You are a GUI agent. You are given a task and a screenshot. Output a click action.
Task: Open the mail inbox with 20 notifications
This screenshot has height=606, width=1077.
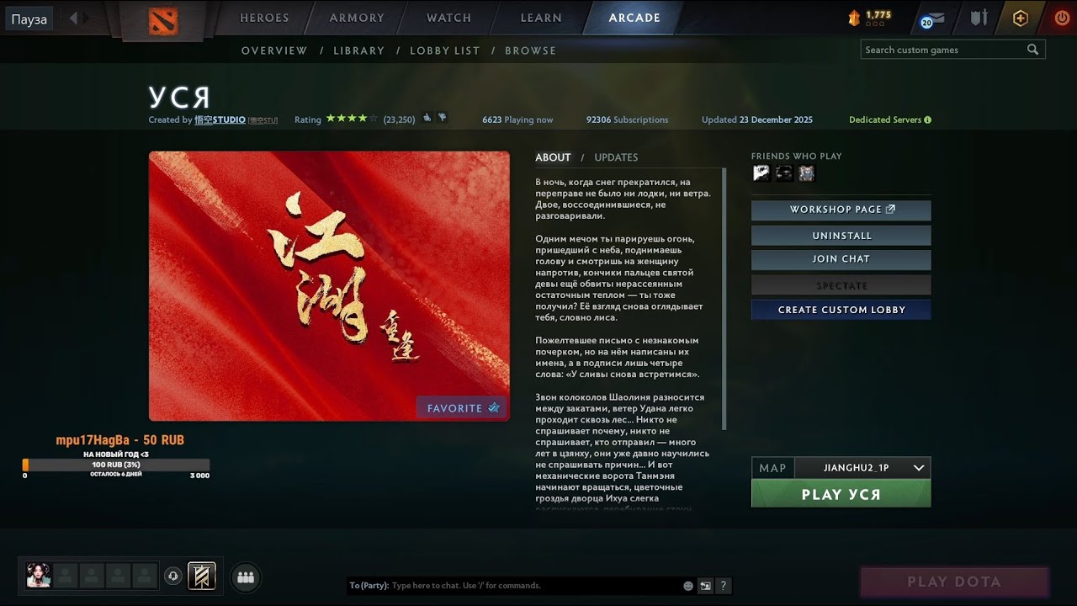[932, 19]
